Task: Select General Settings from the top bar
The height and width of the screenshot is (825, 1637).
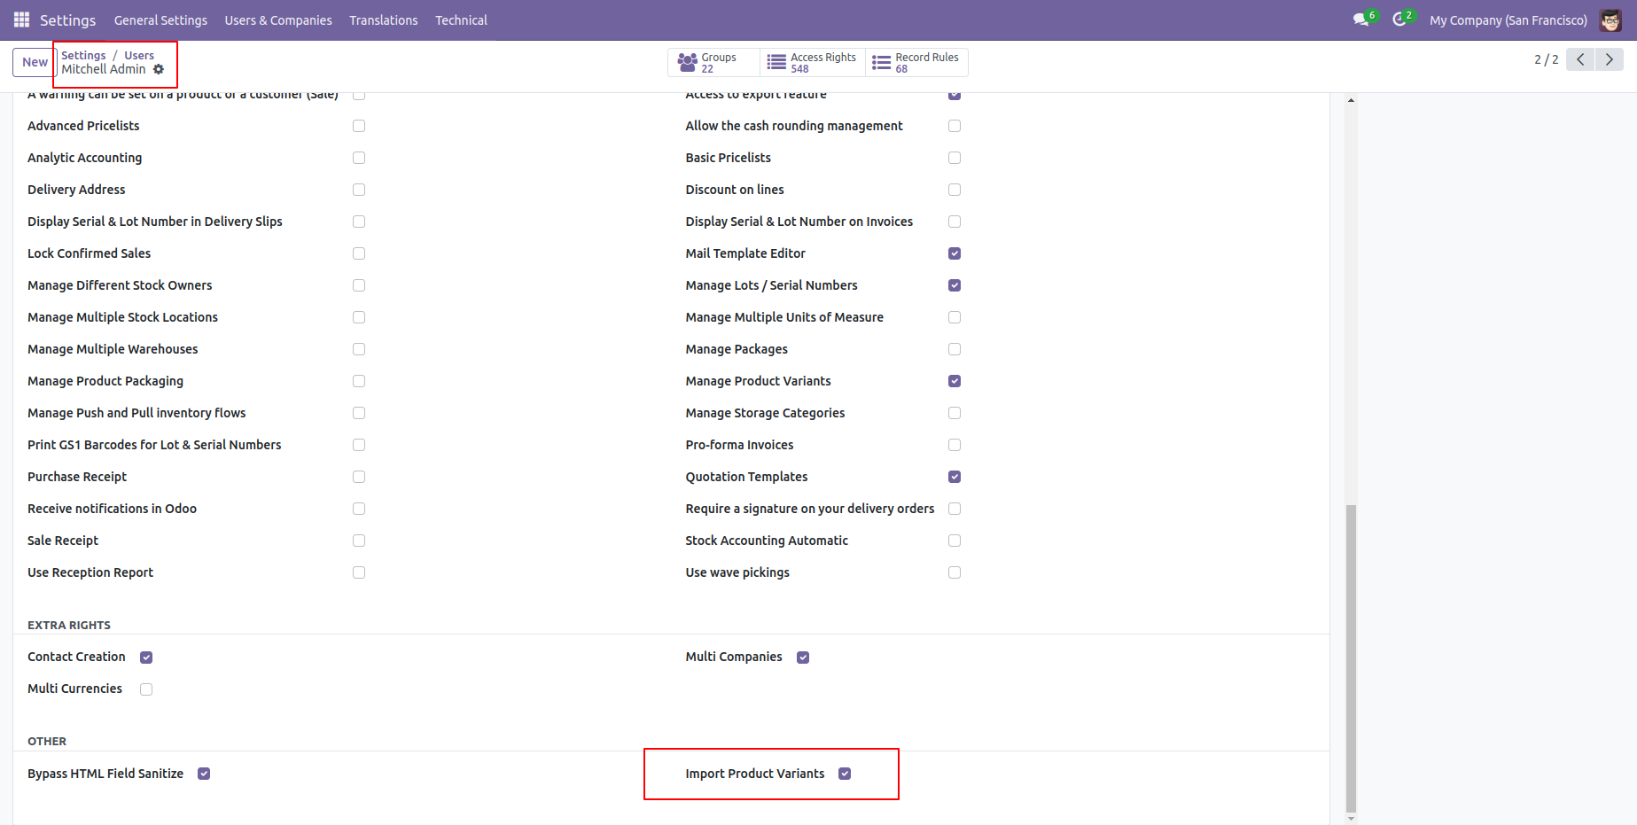Action: 160,19
